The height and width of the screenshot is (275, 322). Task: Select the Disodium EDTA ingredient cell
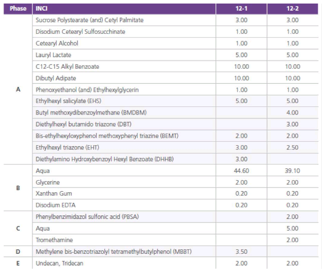pos(55,205)
